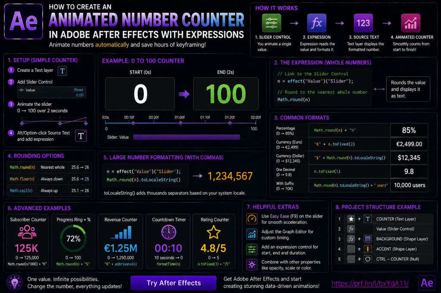441x293 pixels.
Task: Click the Slider Control icon in How It Works
Action: coord(271,23)
